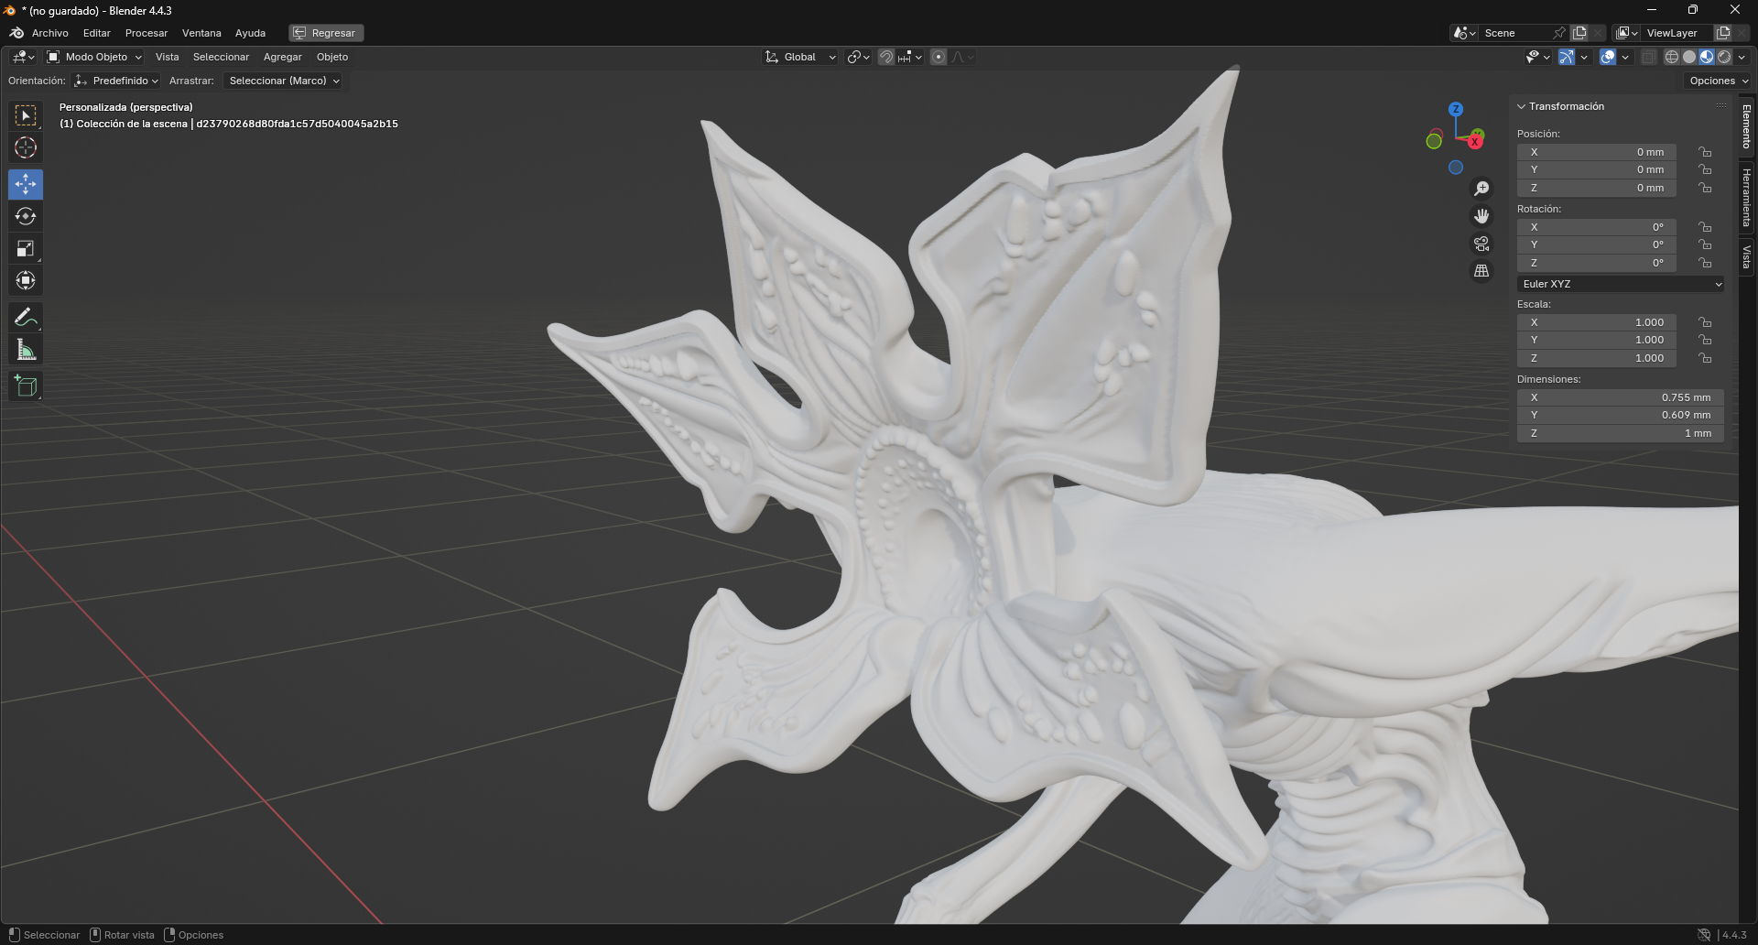Activate the 3D Cursor tool
This screenshot has width=1758, height=945.
point(26,147)
